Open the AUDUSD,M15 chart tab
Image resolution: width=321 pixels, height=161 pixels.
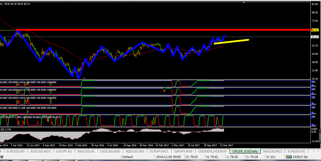coord(40,151)
